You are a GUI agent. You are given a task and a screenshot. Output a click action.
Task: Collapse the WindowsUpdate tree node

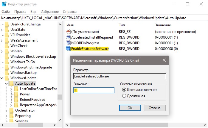(2, 78)
